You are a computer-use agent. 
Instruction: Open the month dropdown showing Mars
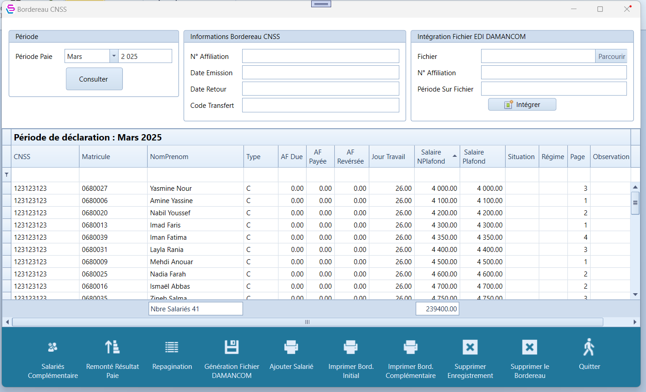(x=114, y=56)
